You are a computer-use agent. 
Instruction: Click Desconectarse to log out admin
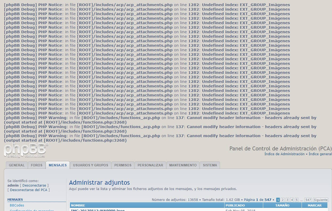click(34, 185)
